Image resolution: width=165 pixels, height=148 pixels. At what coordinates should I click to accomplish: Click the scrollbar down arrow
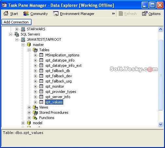click(x=160, y=124)
